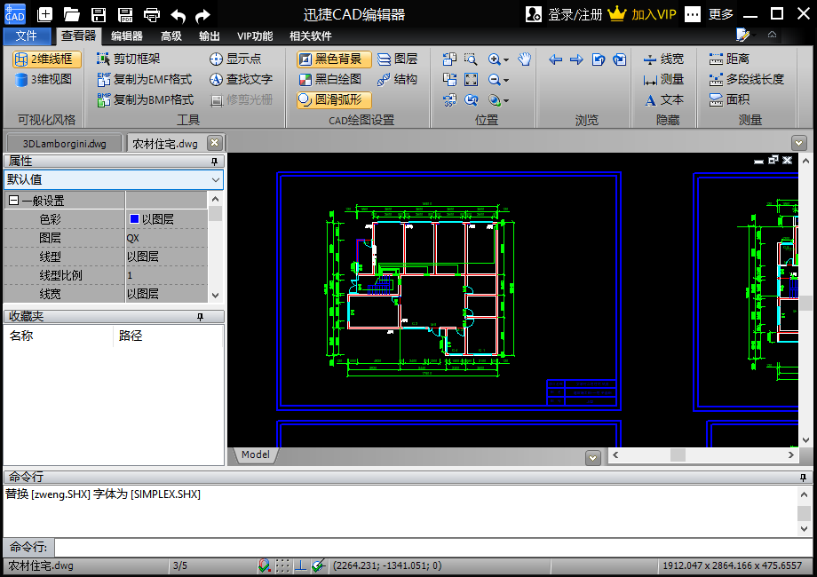This screenshot has width=817, height=577.
Task: Open zoom in dropdown arrow
Action: 506,59
